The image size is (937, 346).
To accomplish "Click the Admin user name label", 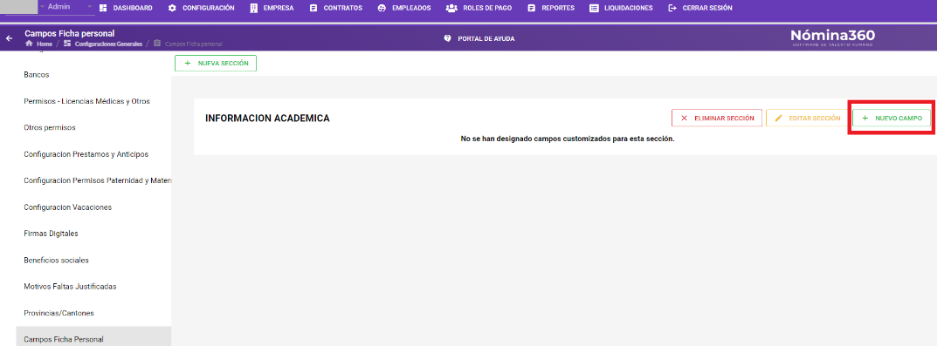I will click(x=59, y=7).
